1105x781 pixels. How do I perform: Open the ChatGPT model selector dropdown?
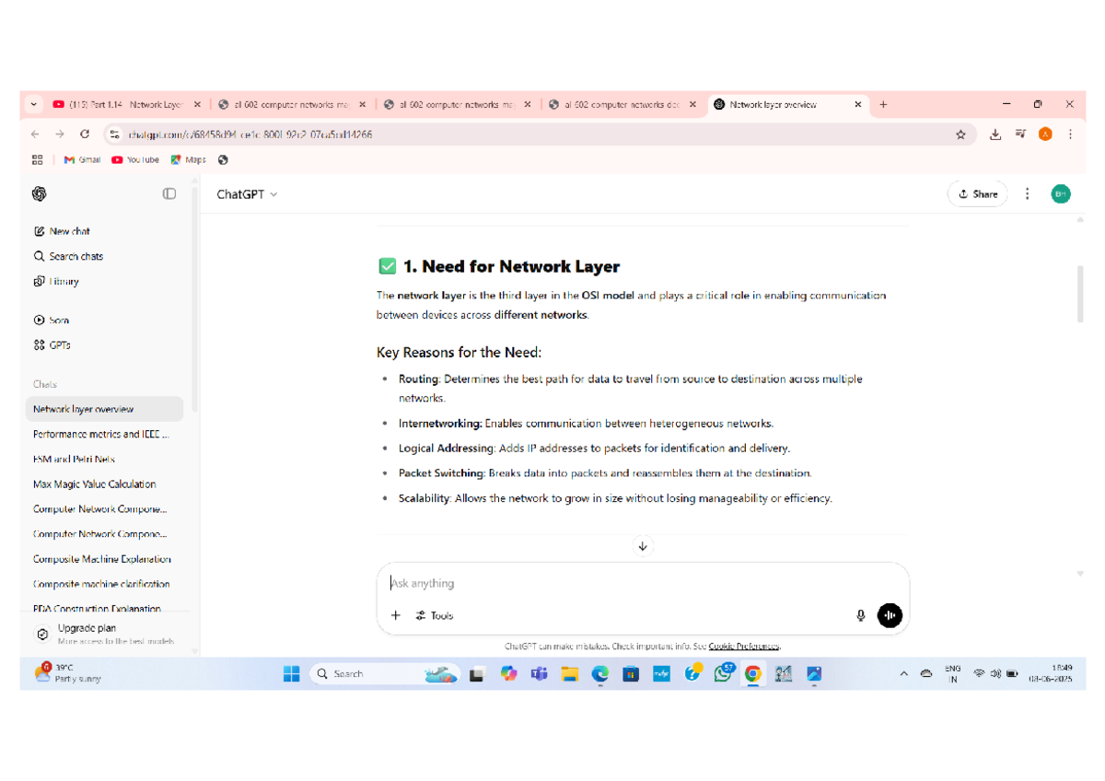coord(247,194)
